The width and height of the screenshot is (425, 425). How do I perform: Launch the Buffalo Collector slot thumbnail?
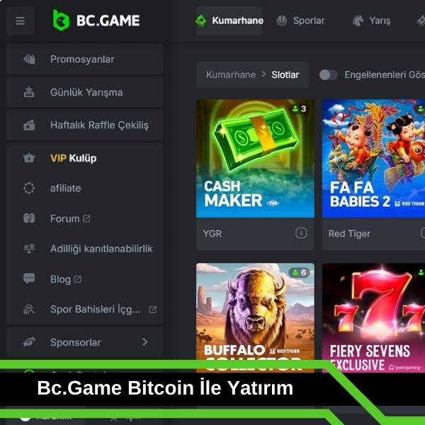coord(255,317)
